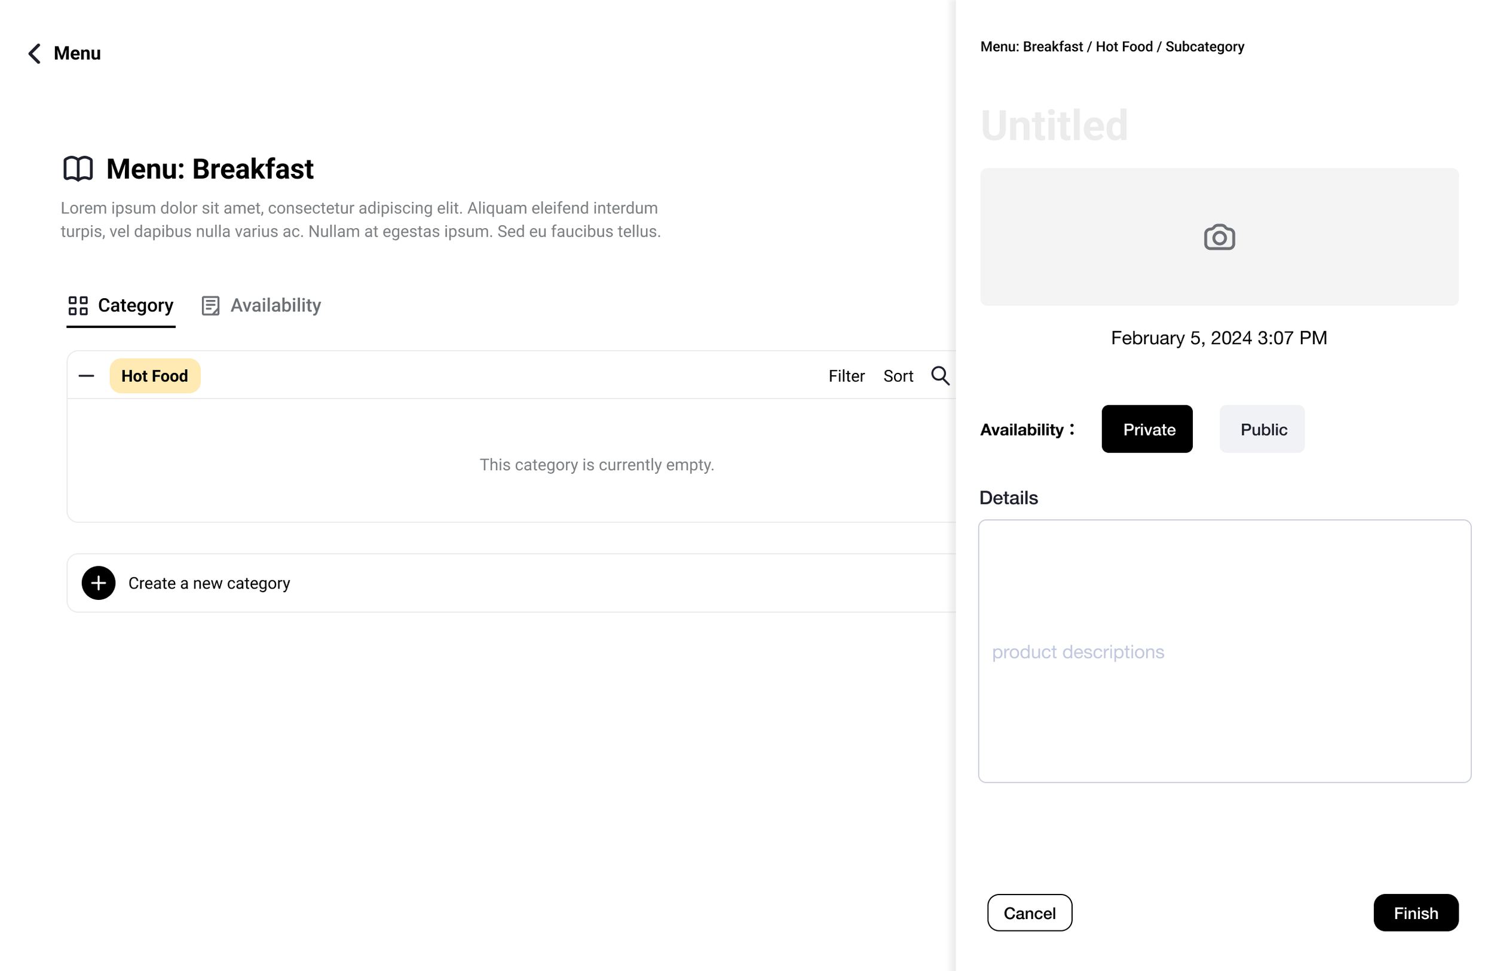Click the Availability list icon
The height and width of the screenshot is (971, 1494).
[210, 306]
